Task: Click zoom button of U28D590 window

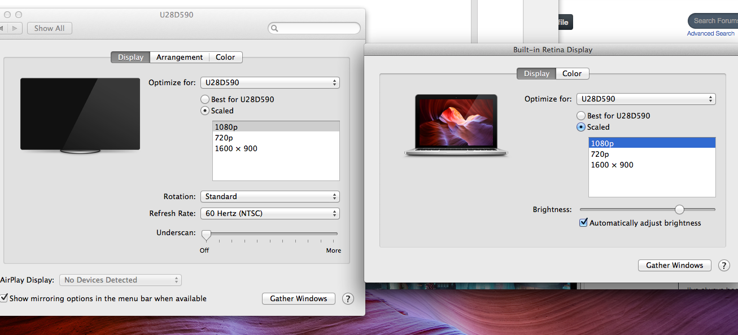Action: [x=19, y=14]
